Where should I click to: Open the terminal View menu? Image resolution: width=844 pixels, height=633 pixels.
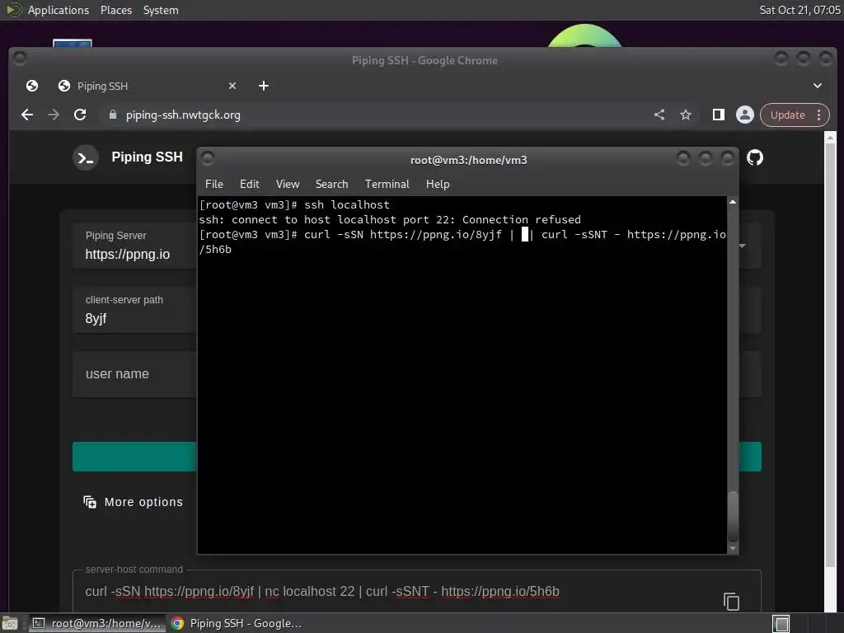pyautogui.click(x=288, y=184)
